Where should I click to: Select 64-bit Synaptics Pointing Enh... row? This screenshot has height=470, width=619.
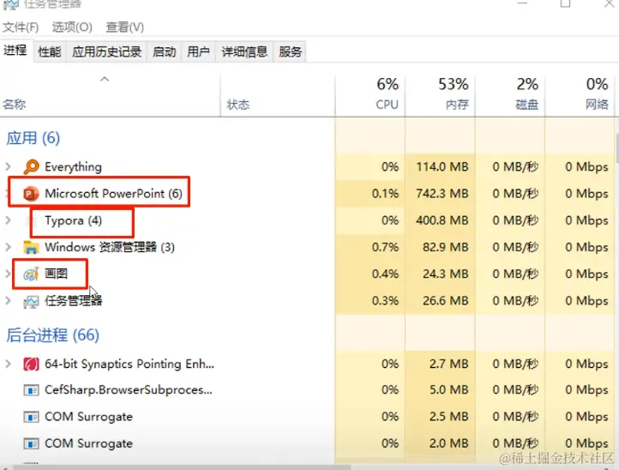click(x=129, y=364)
